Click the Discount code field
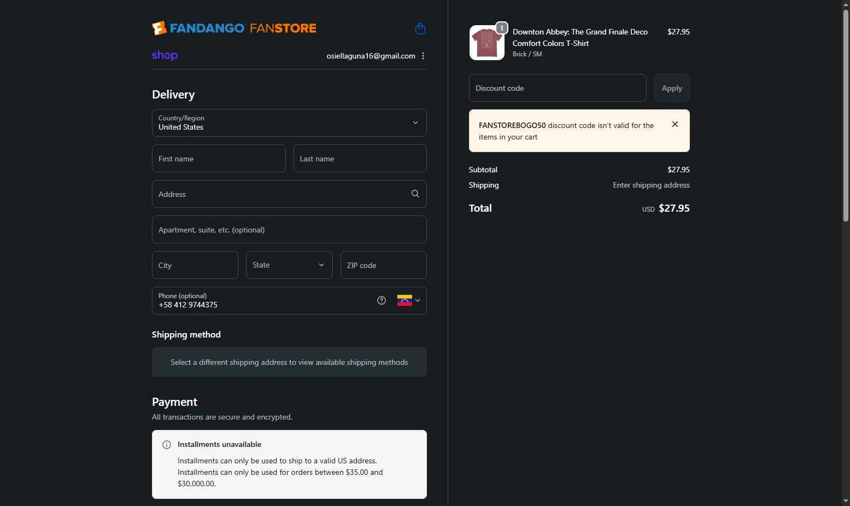Screen dimensions: 850x506 click(558, 88)
